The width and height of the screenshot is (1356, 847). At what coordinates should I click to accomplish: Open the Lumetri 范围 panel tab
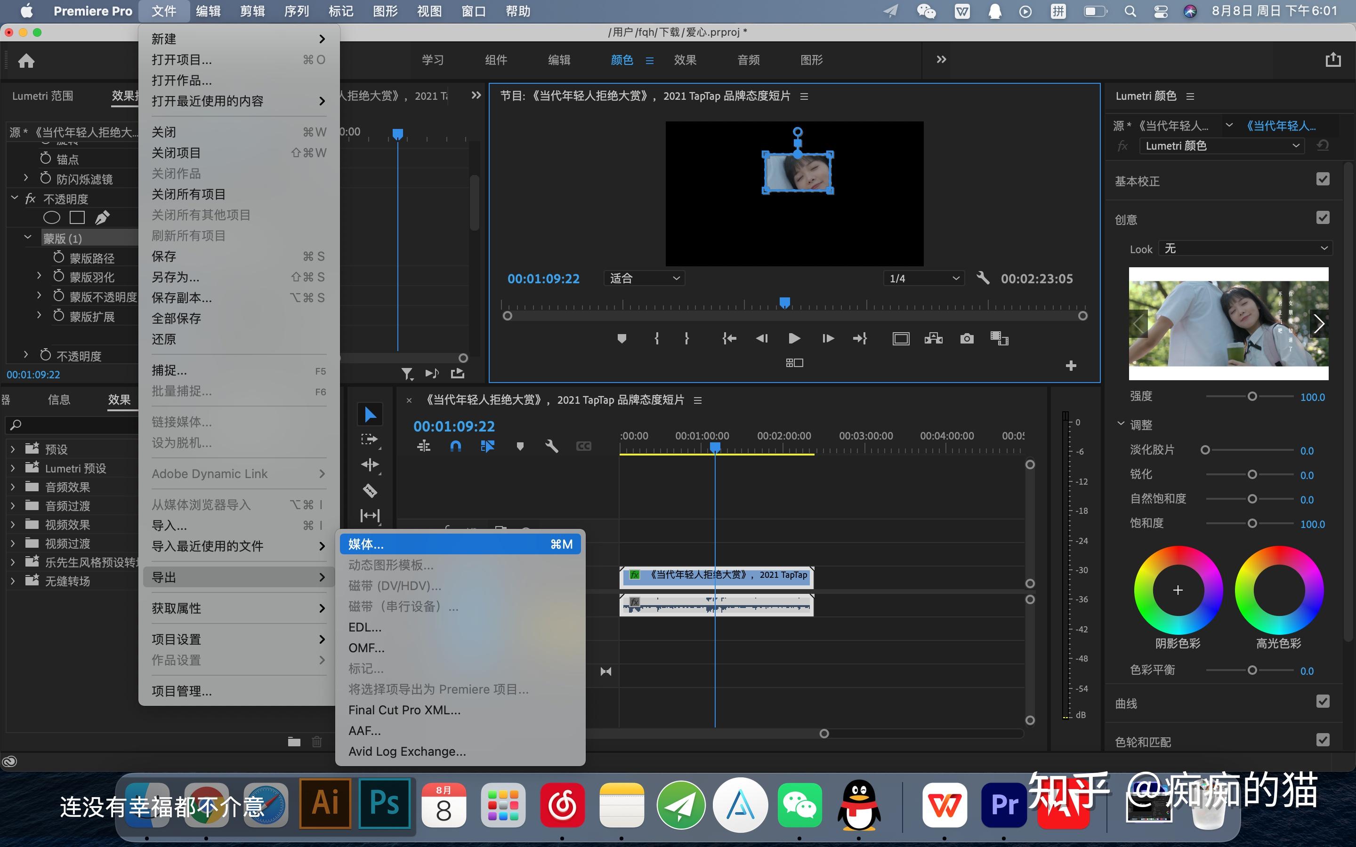click(x=42, y=96)
